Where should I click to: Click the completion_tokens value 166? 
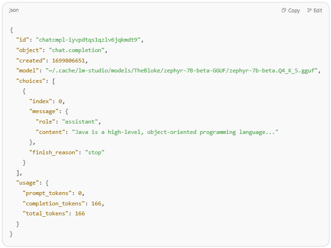[x=96, y=204]
